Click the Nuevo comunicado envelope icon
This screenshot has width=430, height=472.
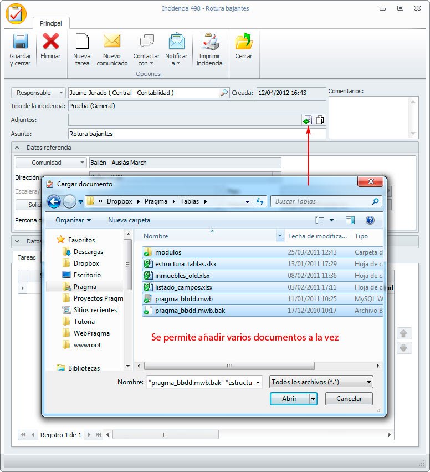point(112,41)
